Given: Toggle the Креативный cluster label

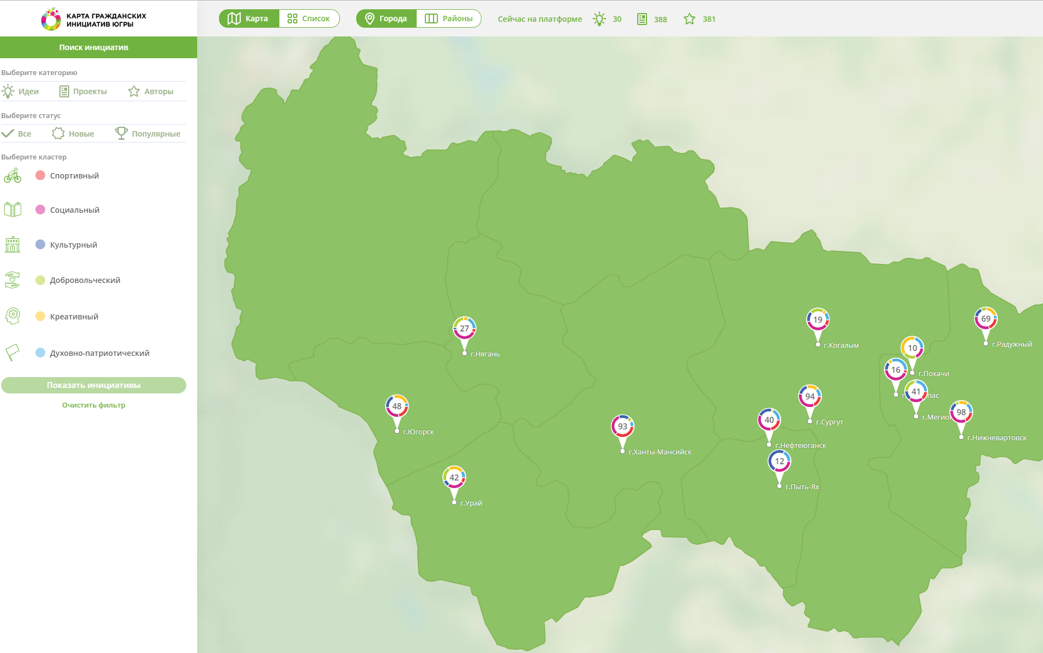Looking at the screenshot, I should coord(74,317).
